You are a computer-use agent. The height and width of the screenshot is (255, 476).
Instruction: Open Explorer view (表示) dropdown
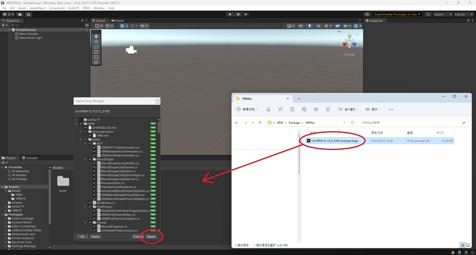373,109
